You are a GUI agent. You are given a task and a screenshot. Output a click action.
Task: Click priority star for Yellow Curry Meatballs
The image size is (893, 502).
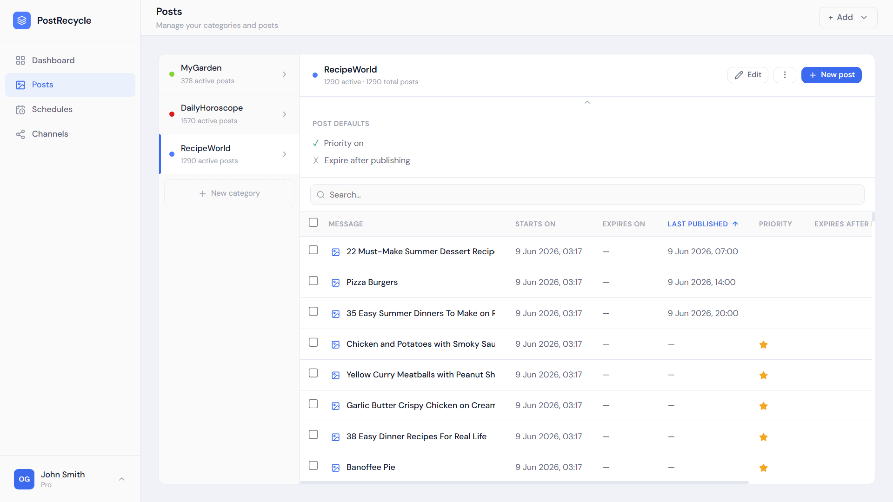pos(763,375)
